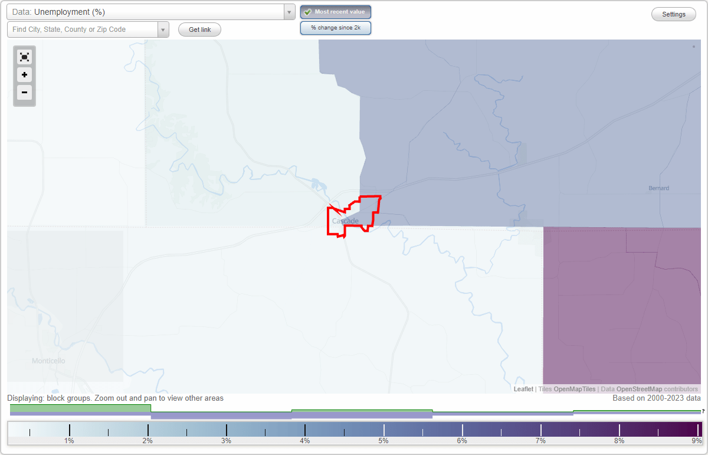The height and width of the screenshot is (455, 708).
Task: Zoom in using the plus icon
Action: (24, 75)
